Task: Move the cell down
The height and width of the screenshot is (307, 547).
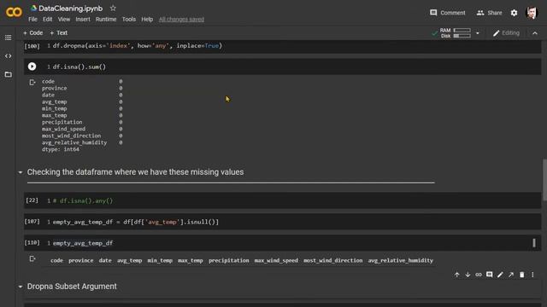Action: (468, 275)
